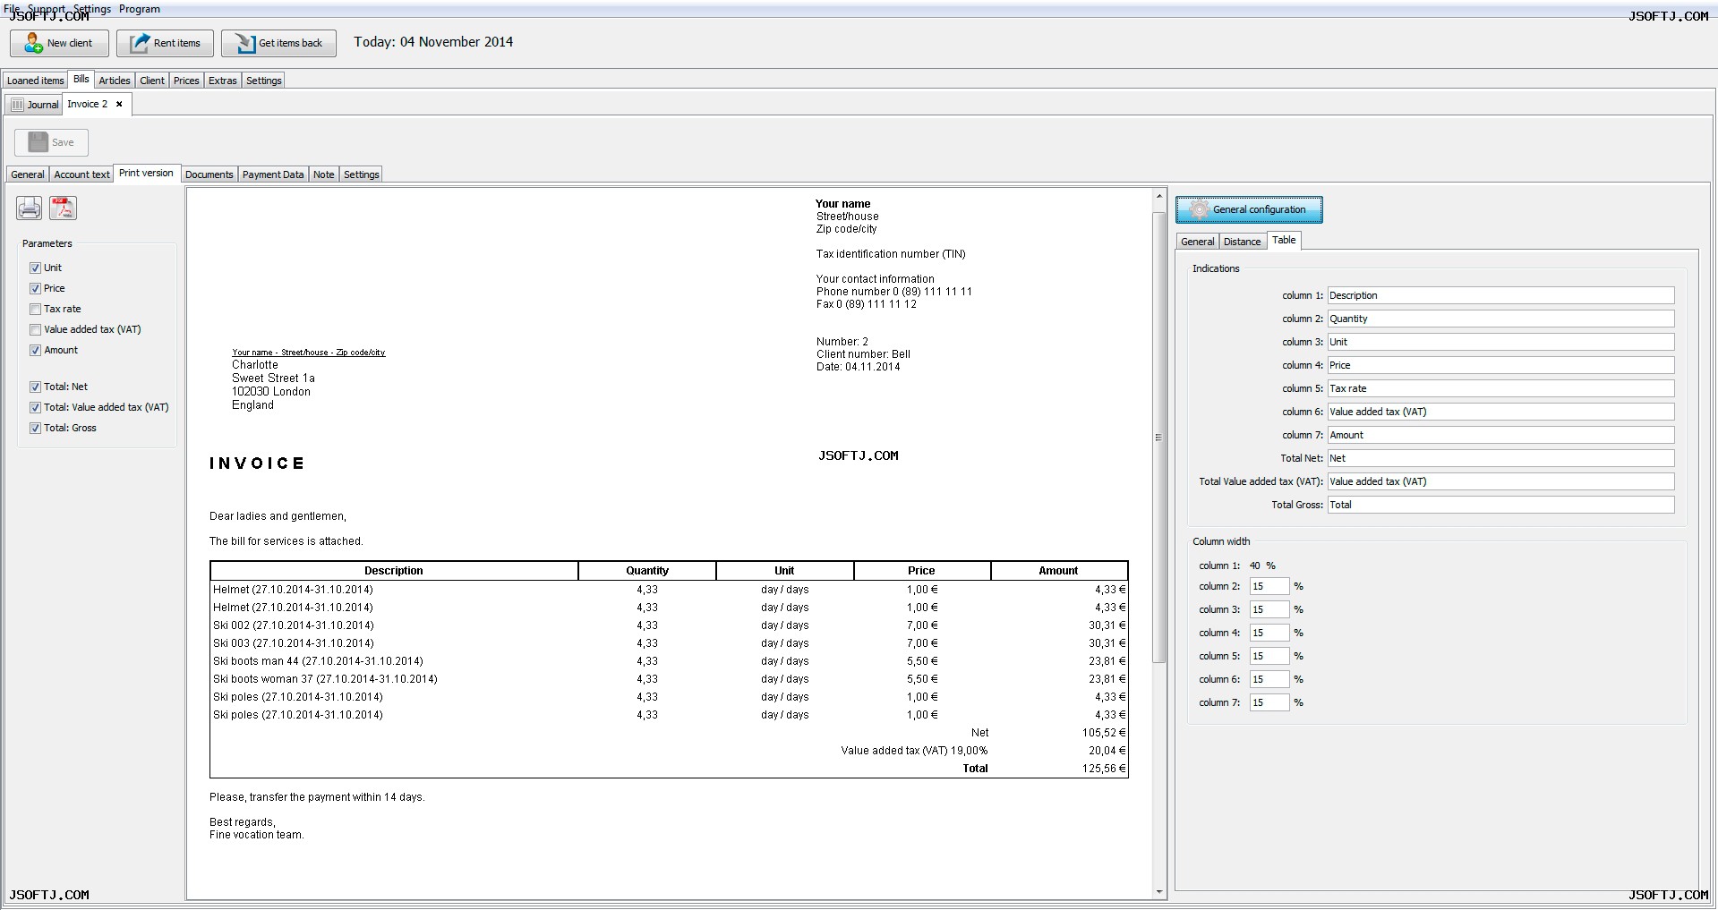This screenshot has height=910, width=1718.
Task: Click column 7 width percentage field
Action: coord(1269,702)
